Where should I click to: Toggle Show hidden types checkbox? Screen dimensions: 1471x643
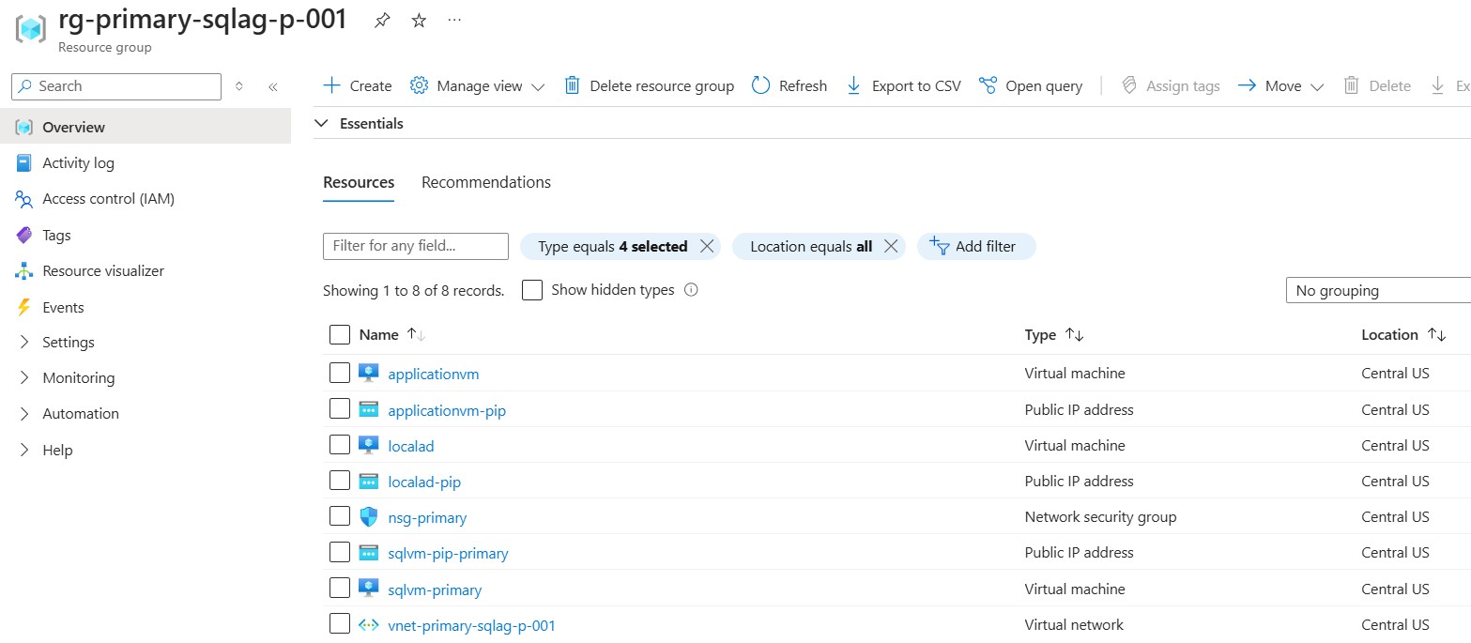click(x=532, y=290)
